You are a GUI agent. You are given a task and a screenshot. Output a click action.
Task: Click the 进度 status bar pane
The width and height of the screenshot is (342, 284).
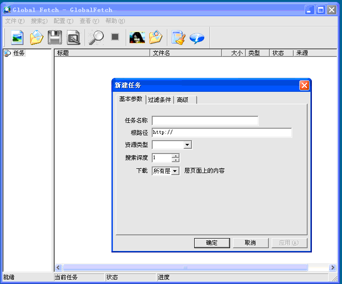pyautogui.click(x=243, y=277)
